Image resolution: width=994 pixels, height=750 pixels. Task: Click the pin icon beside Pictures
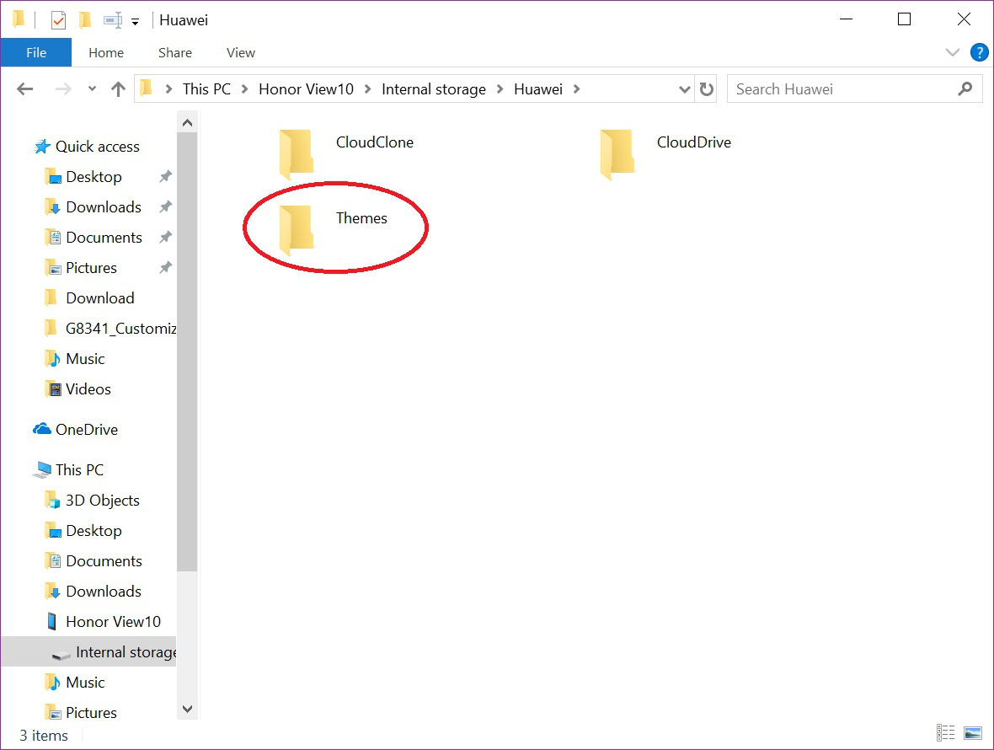coord(165,267)
